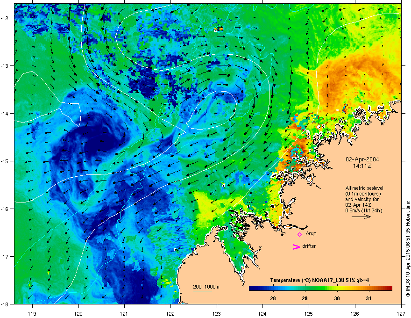The image size is (411, 318).
Task: Click the latitude axis label -13
Action: click(5, 65)
